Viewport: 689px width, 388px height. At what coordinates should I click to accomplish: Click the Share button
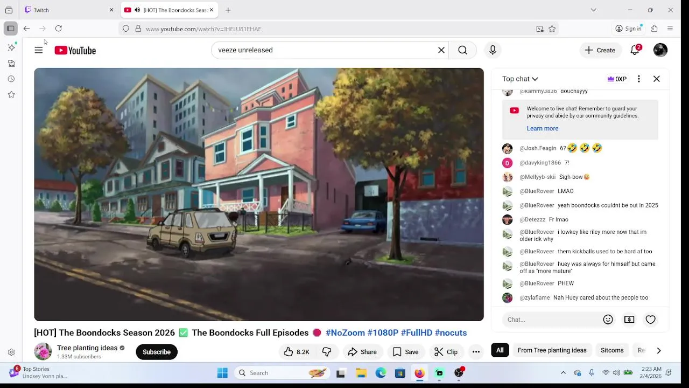362,352
